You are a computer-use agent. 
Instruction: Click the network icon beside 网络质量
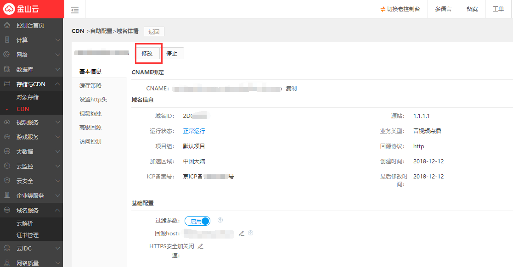coord(7,263)
